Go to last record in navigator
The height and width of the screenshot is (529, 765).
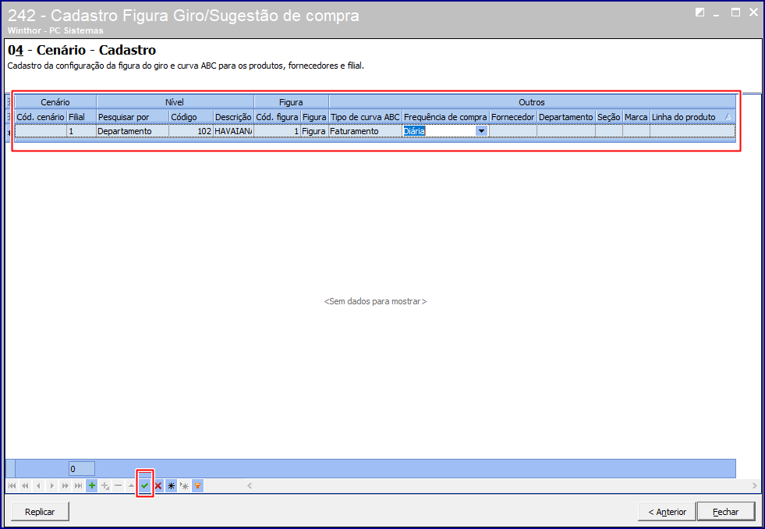coord(78,486)
